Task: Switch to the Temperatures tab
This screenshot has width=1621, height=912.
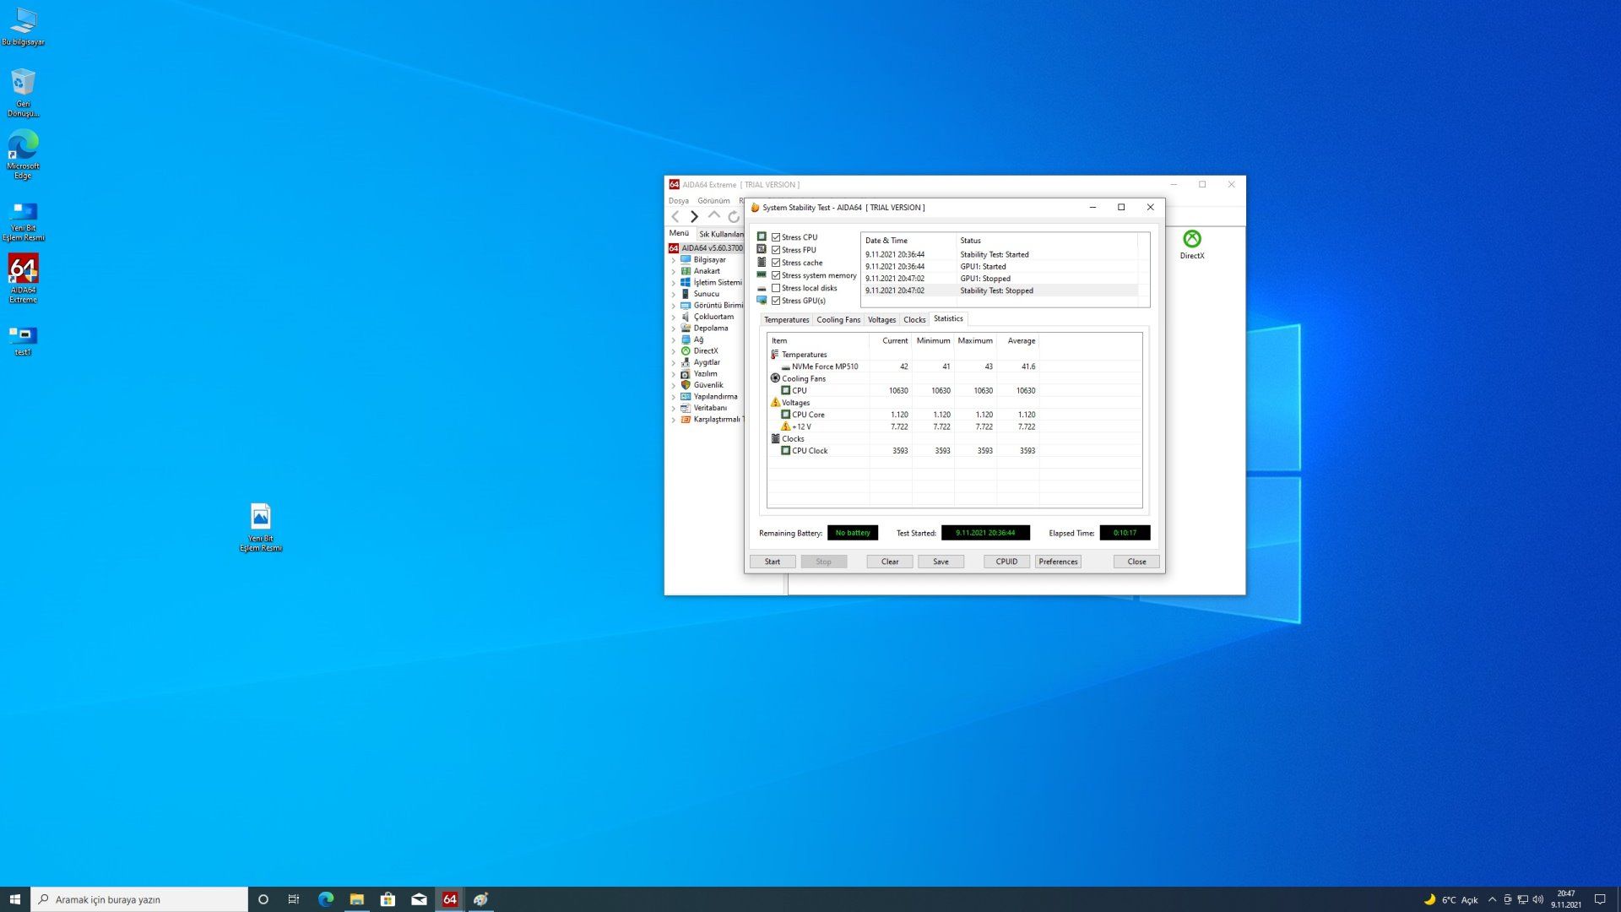Action: pyautogui.click(x=785, y=320)
